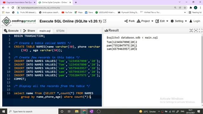
Task: Click the second result panel layout icon
Action: pos(196,30)
